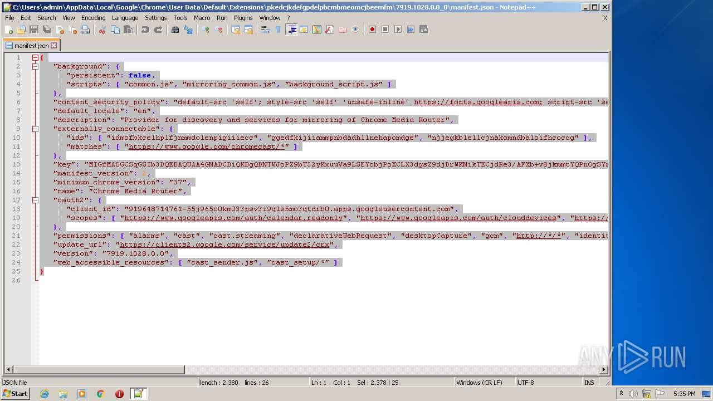Cut selection with the scissors icon
Screen dimensions: 713x401
102,30
